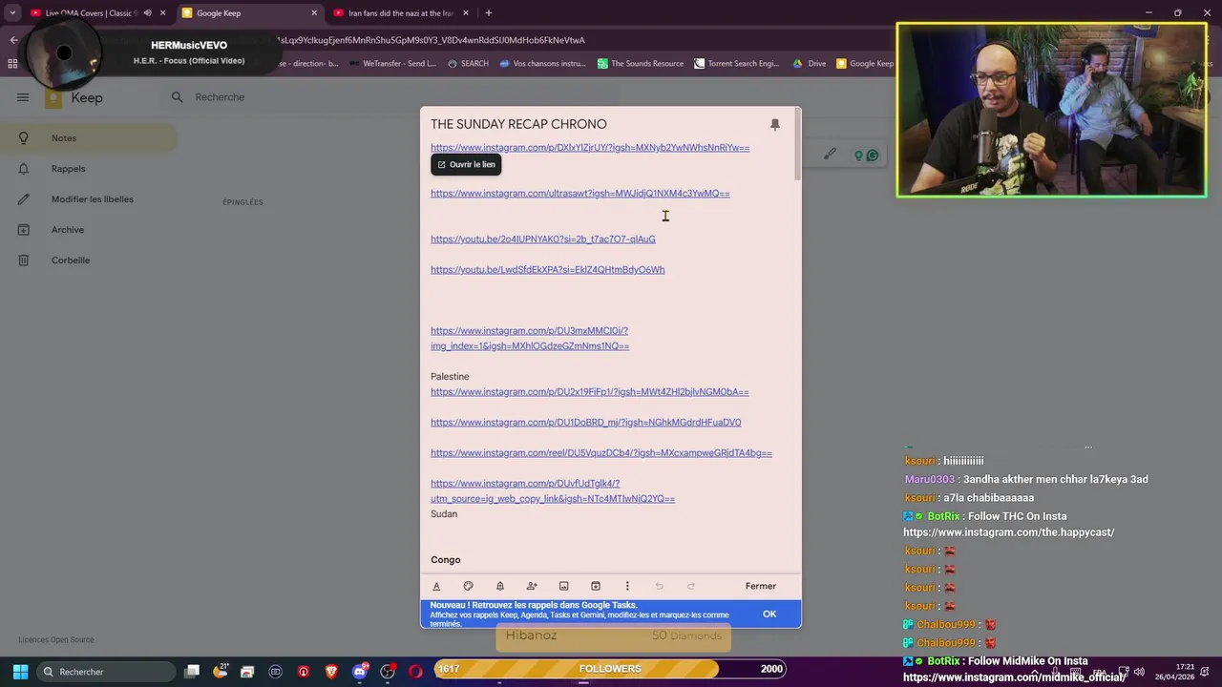1222x687 pixels.
Task: Open Archive in Keep sidebar
Action: click(x=88, y=230)
